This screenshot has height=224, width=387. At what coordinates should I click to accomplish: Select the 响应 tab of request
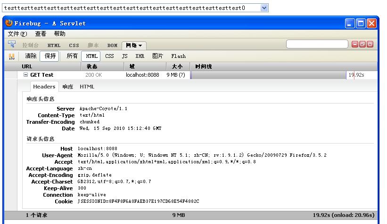(x=67, y=87)
